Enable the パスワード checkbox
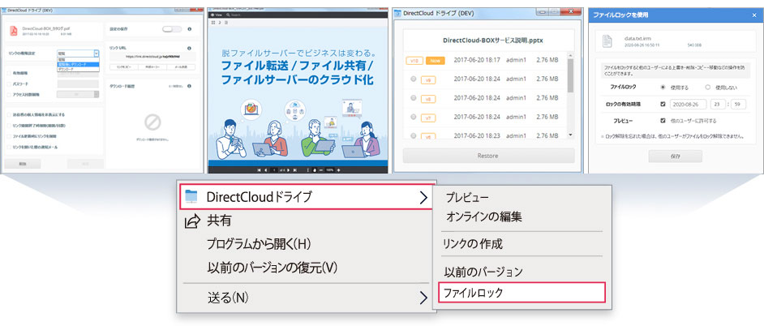 click(9, 84)
